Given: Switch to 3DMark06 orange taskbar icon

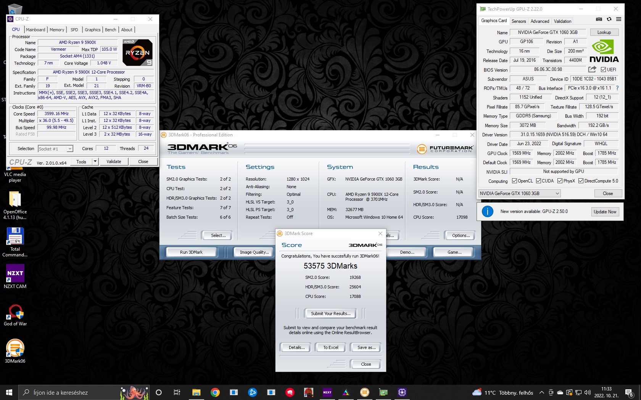Looking at the screenshot, I should point(364,392).
